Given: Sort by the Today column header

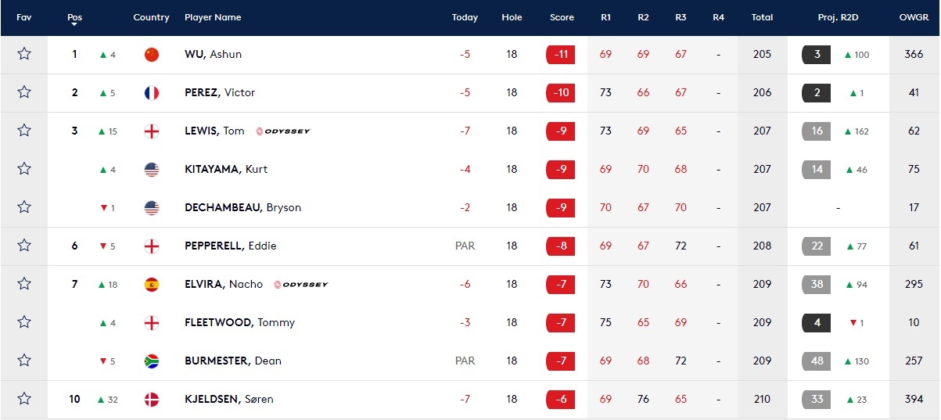Looking at the screenshot, I should 465,17.
